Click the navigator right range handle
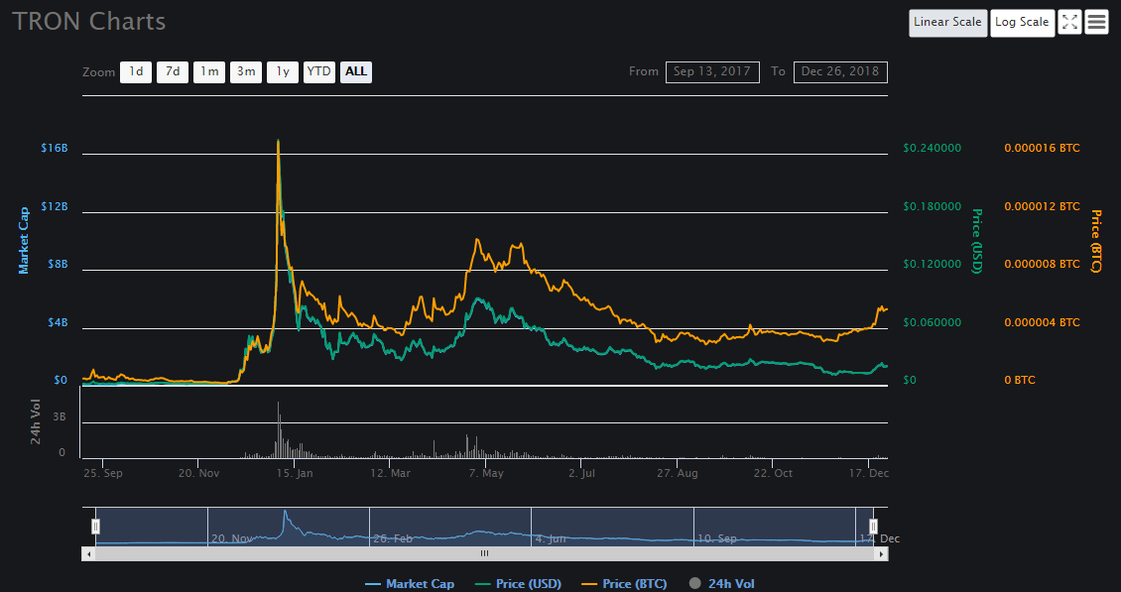The width and height of the screenshot is (1121, 592). (874, 527)
